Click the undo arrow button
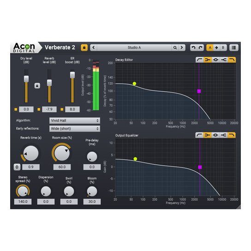The image size is (251, 251). coord(193,48)
